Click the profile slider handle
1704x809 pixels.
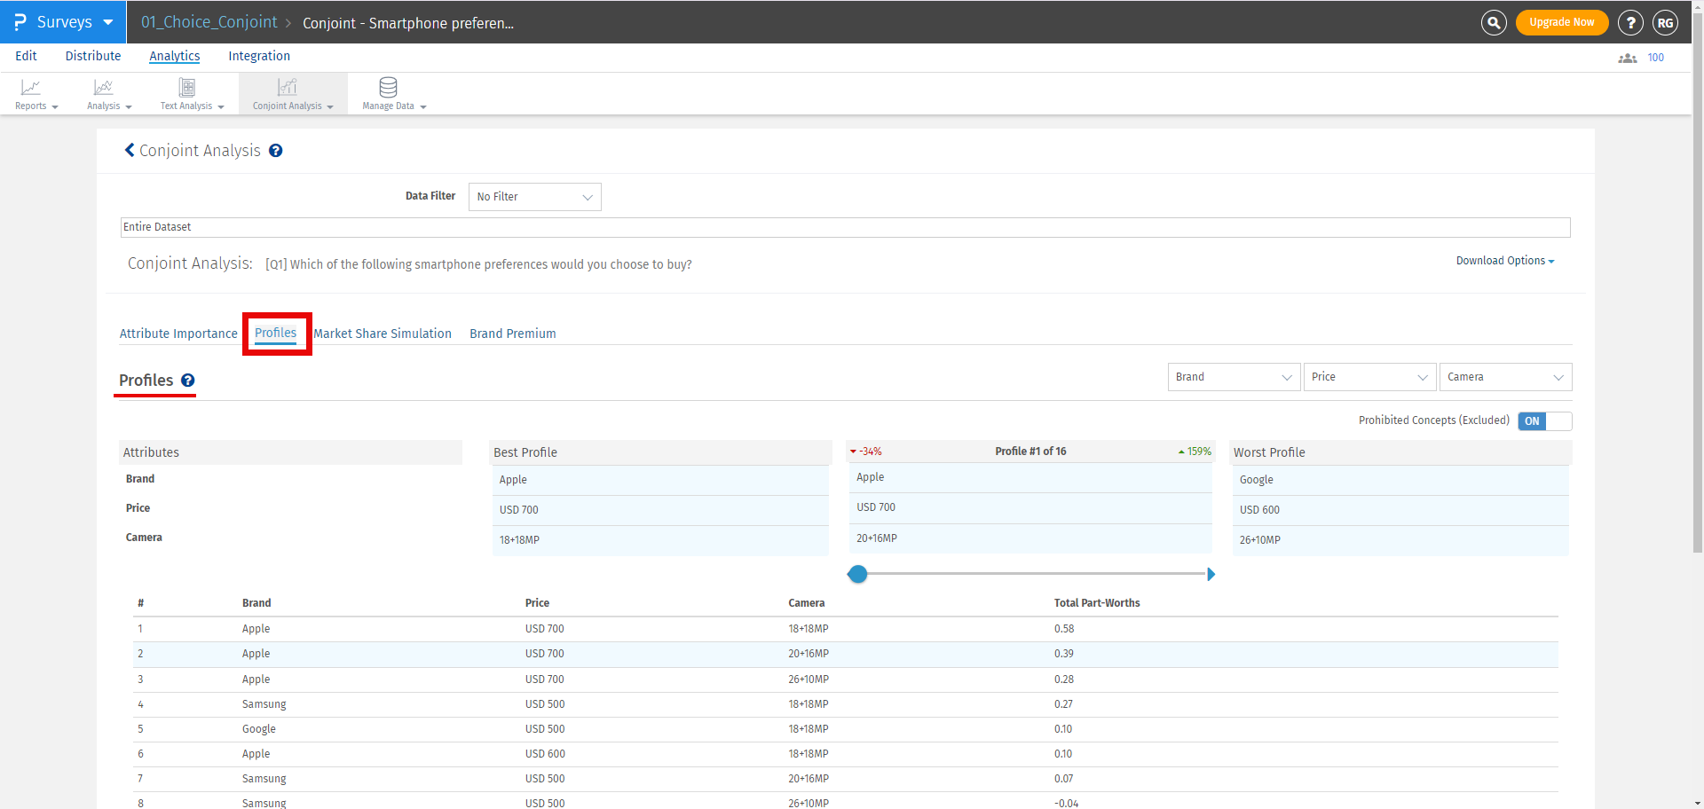click(857, 574)
